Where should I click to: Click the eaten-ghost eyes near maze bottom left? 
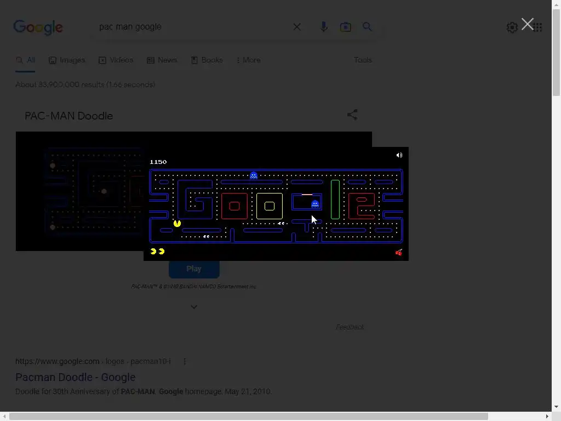206,237
